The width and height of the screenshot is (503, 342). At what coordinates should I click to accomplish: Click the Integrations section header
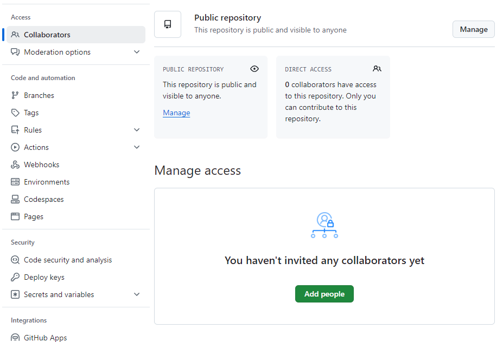29,320
